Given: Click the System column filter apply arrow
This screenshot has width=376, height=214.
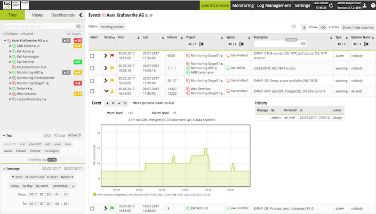Looking at the screenshot, I should (x=242, y=44).
